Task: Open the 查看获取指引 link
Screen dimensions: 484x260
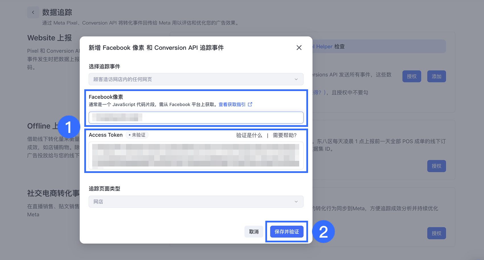Action: [x=232, y=104]
